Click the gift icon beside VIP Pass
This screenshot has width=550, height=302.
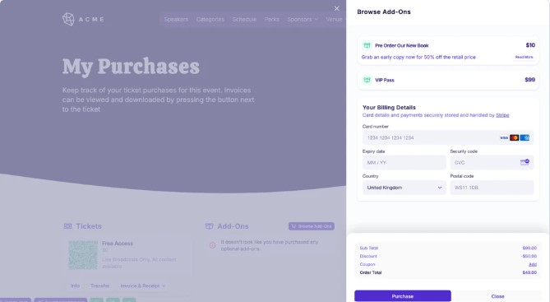coord(367,80)
